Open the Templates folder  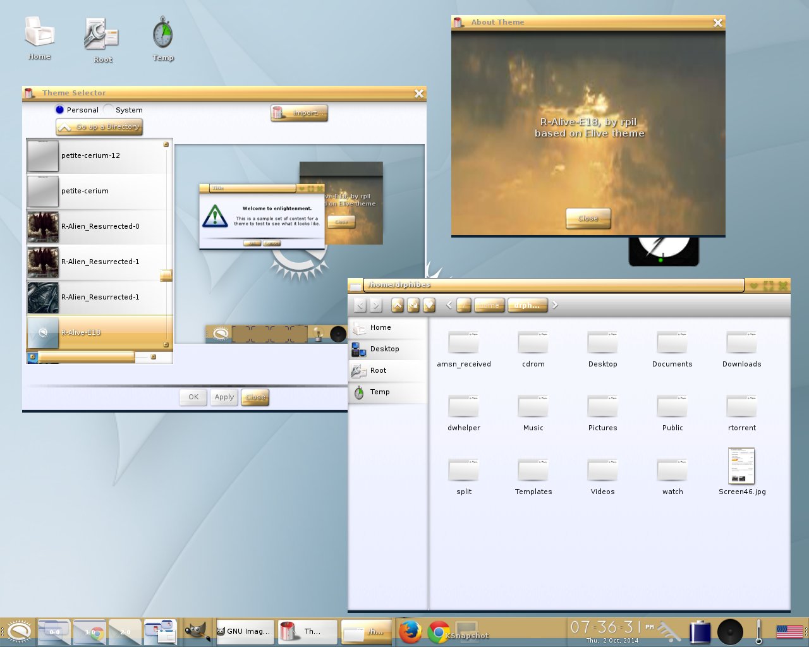click(x=533, y=477)
